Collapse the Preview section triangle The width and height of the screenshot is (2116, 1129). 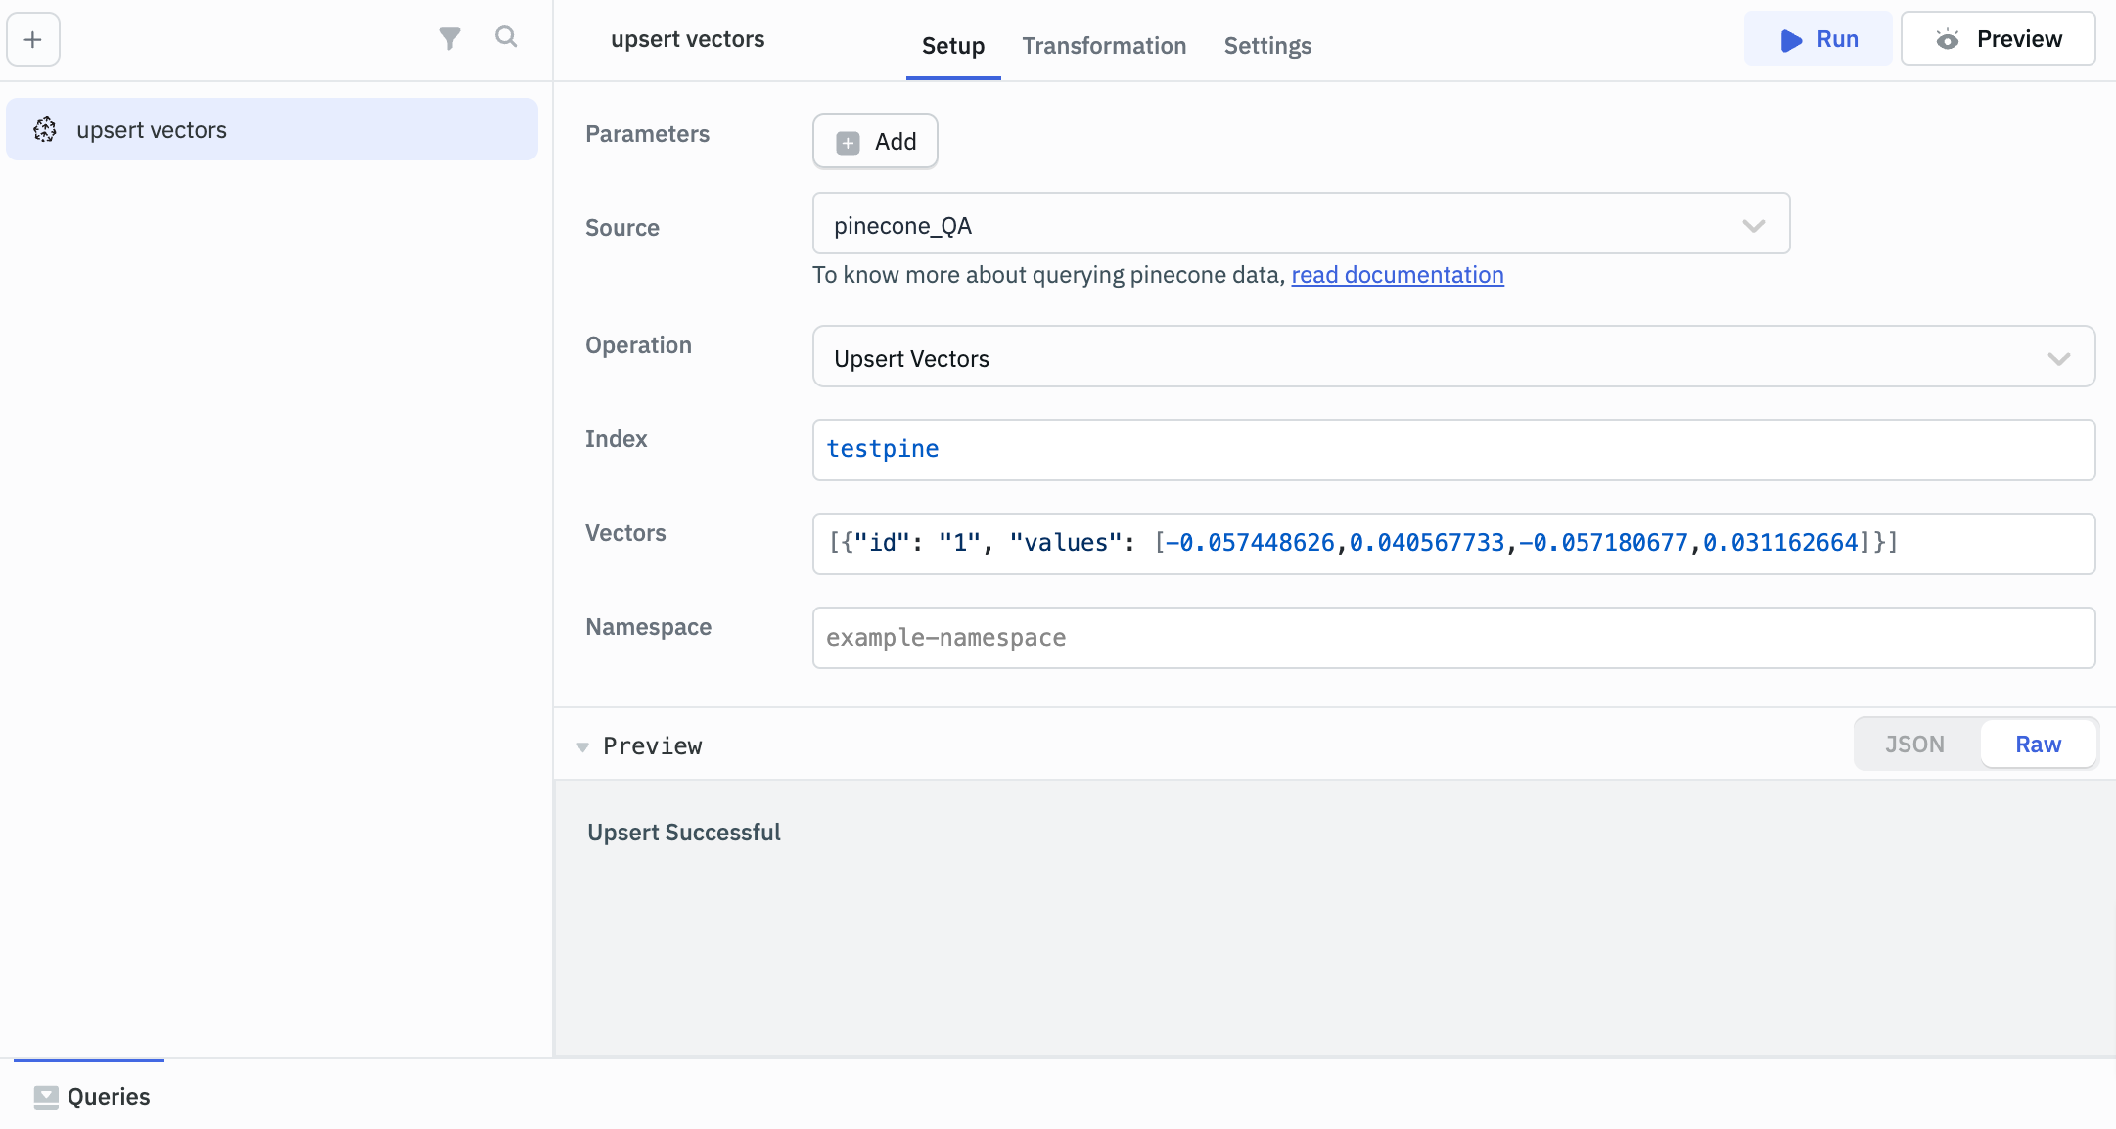coord(582,746)
